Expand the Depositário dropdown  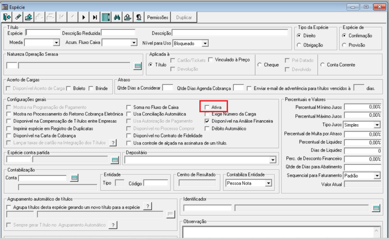pyautogui.click(x=273, y=160)
